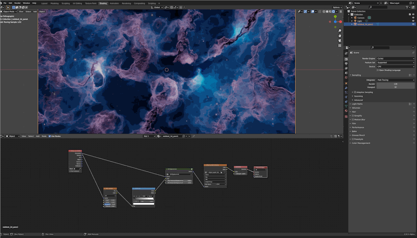Select the rendered viewport shading icon
417x238 pixels.
[333, 11]
